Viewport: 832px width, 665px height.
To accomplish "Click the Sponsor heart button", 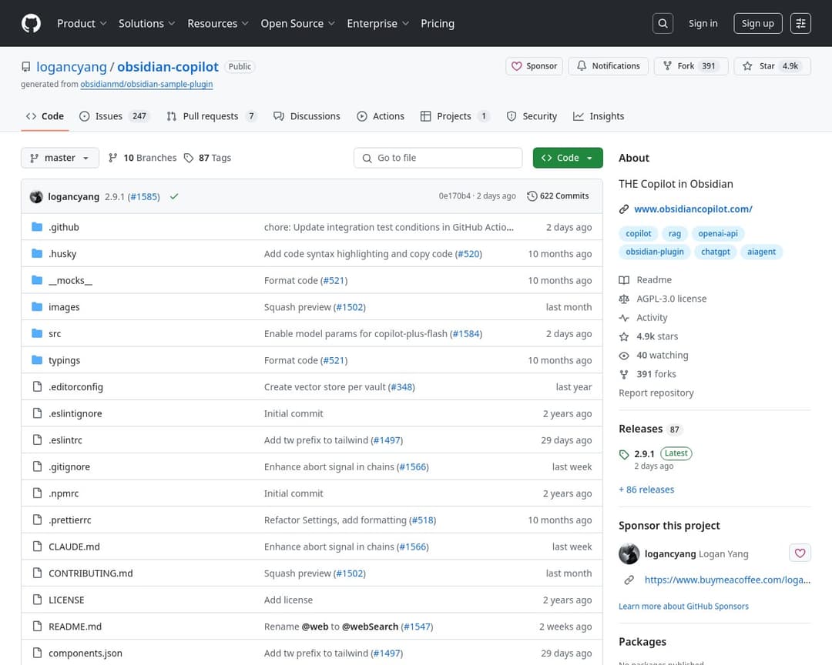I will tap(534, 65).
